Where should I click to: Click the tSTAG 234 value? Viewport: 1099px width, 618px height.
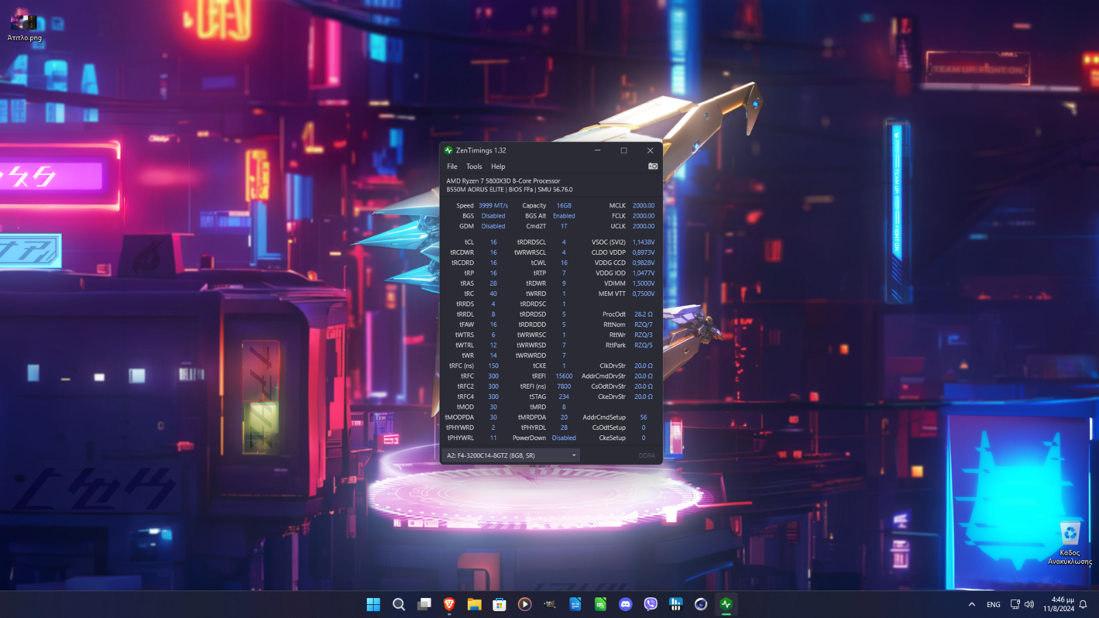point(564,396)
